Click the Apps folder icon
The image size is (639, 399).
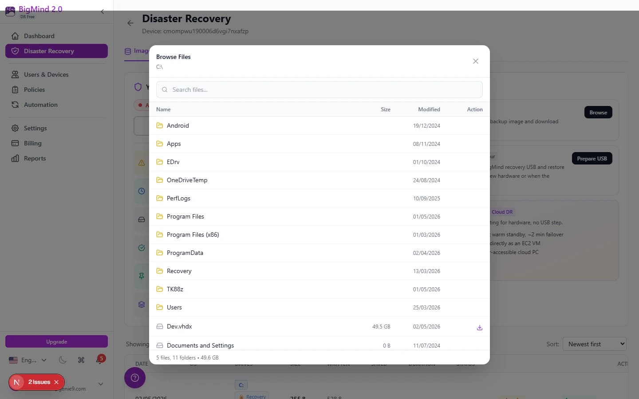[160, 144]
